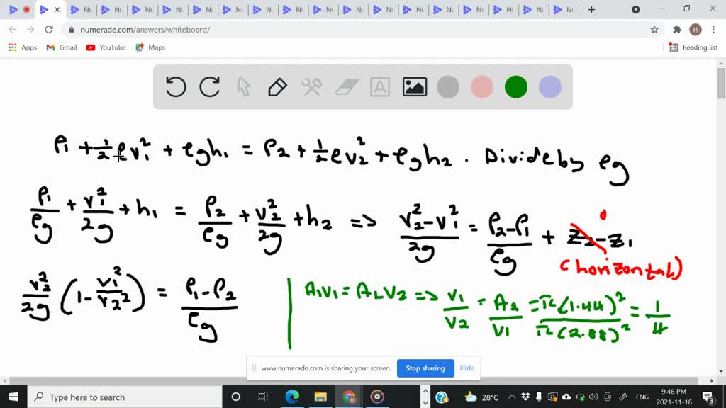
Task: Hide the screen sharing notification
Action: [467, 368]
